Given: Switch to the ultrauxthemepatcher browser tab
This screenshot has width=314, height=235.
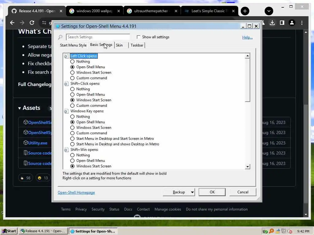Looking at the screenshot, I should pos(152,11).
